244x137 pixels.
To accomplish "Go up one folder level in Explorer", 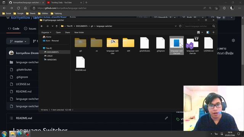I will pos(57,26).
